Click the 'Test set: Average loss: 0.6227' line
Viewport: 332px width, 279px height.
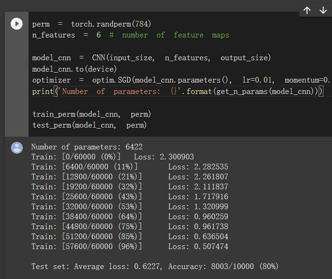click(x=155, y=266)
